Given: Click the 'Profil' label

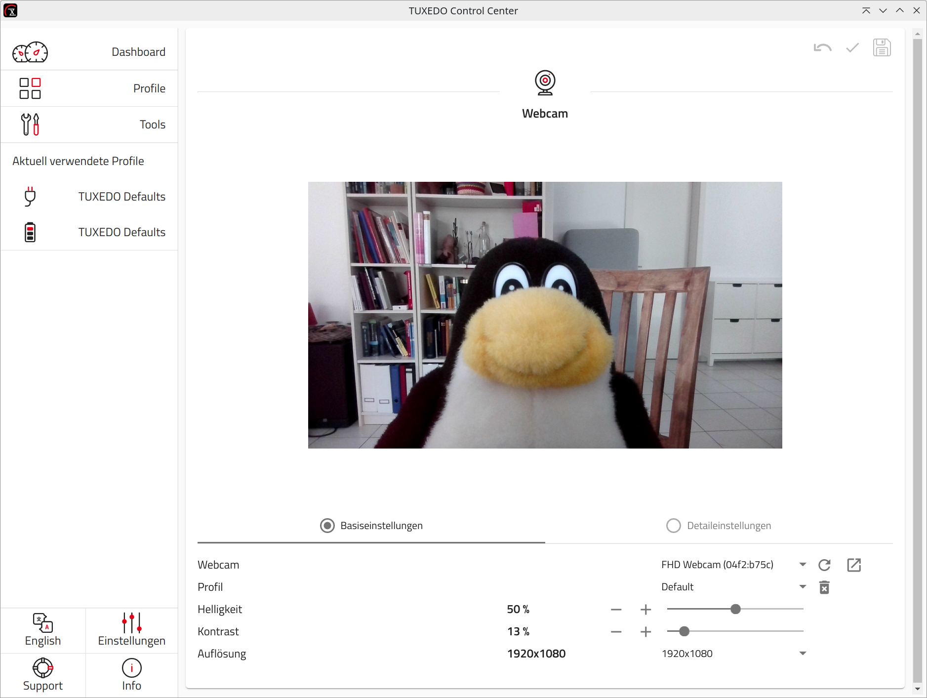Looking at the screenshot, I should pyautogui.click(x=210, y=587).
